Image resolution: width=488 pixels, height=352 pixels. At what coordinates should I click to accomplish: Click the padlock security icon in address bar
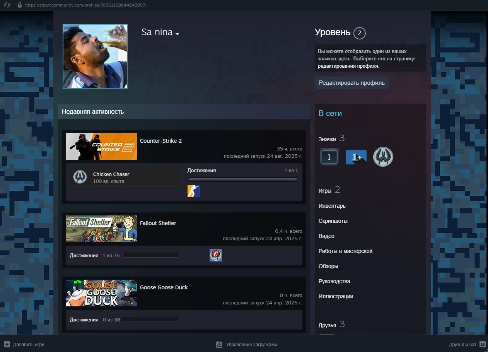[20, 5]
